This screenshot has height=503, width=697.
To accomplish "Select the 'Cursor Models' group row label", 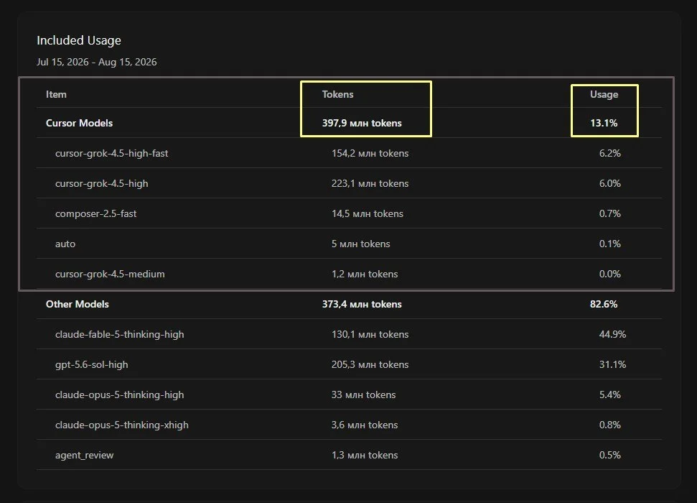I will pyautogui.click(x=79, y=123).
